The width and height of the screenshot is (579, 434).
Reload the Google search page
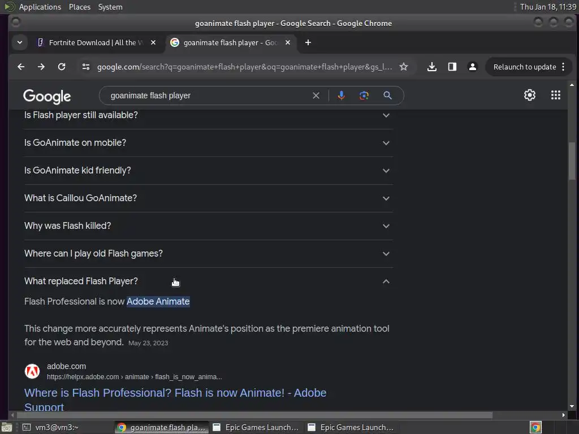(x=62, y=67)
